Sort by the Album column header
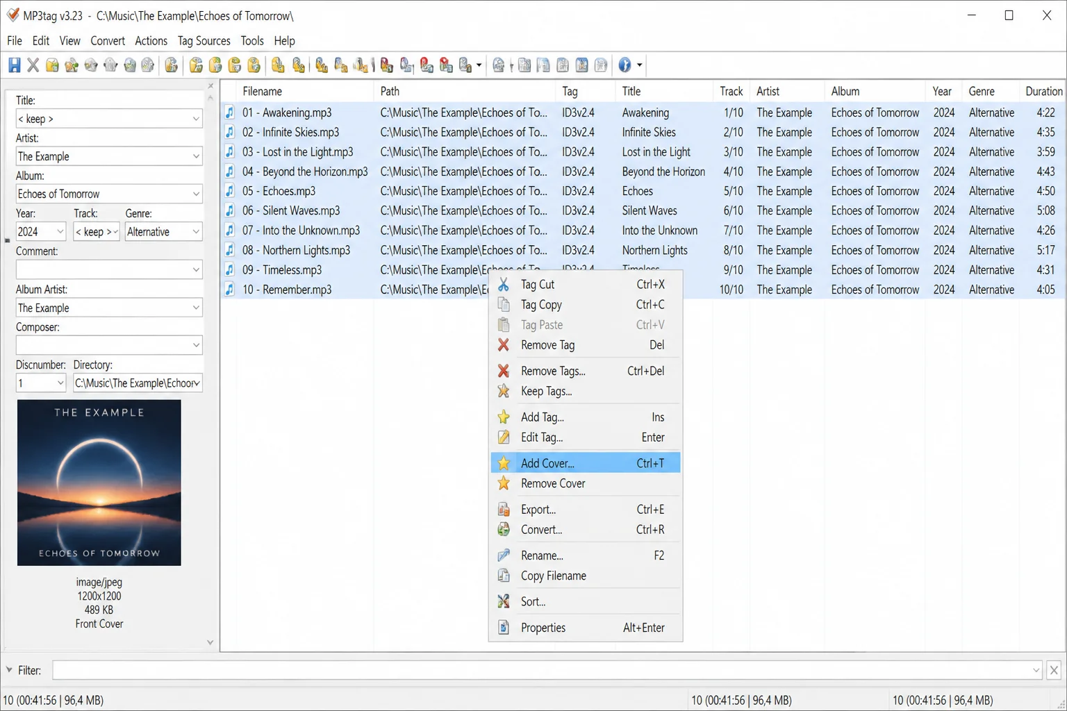The width and height of the screenshot is (1067, 711). pyautogui.click(x=875, y=91)
